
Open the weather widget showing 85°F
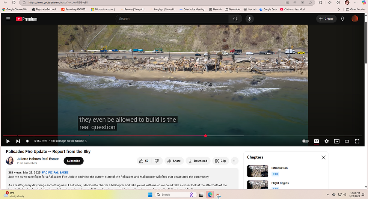point(14,194)
